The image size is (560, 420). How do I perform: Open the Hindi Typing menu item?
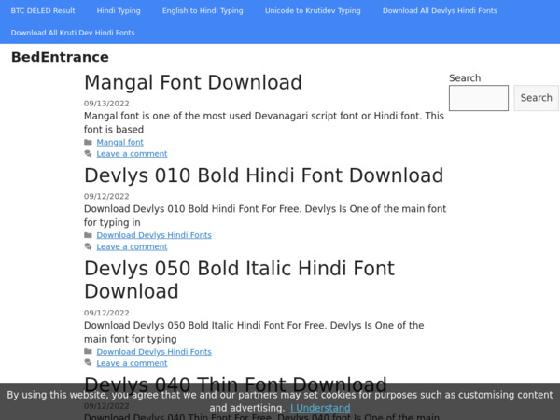(x=119, y=10)
